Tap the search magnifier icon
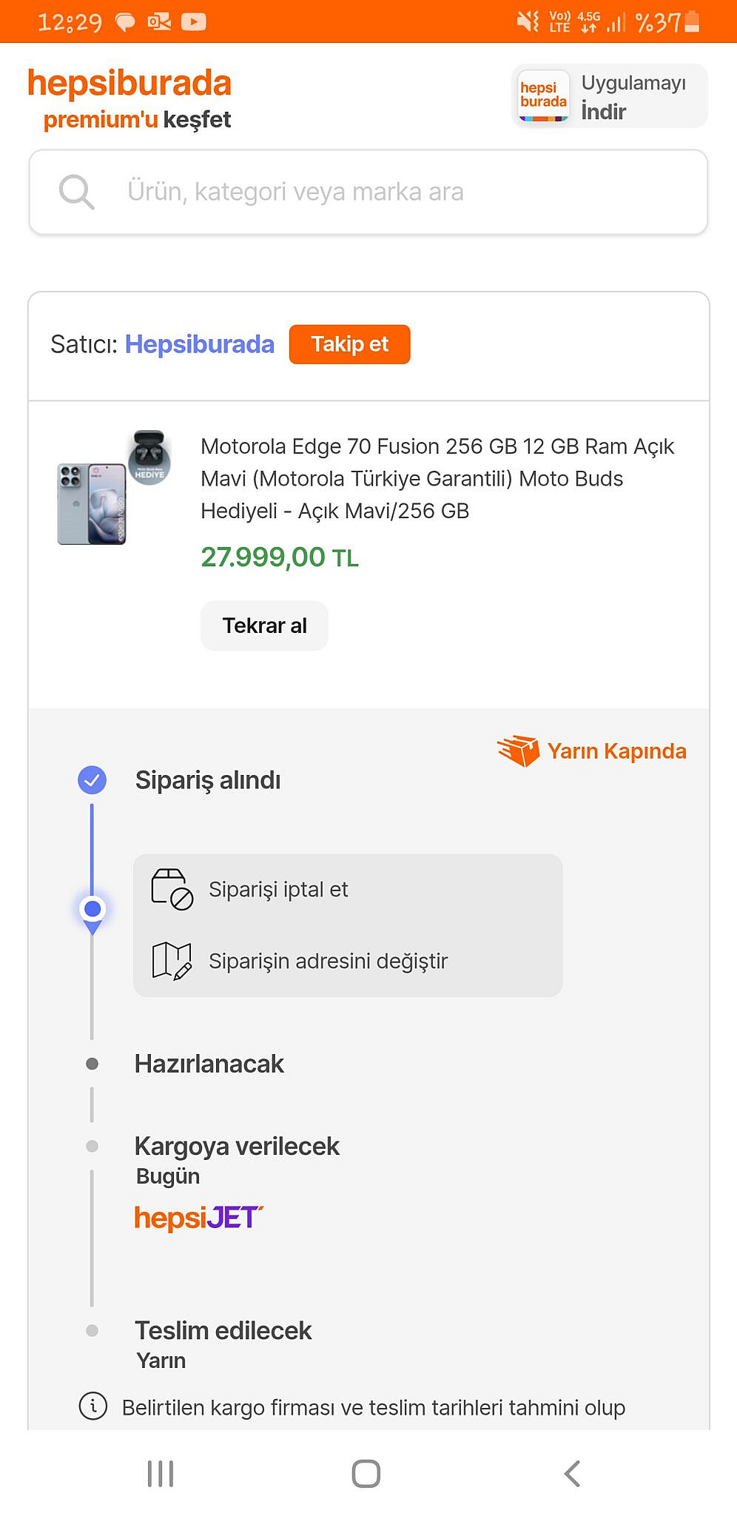Screen dimensions: 737x1516 tap(76, 192)
